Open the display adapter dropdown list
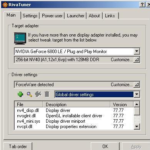150x150 pixels. (x=137, y=51)
